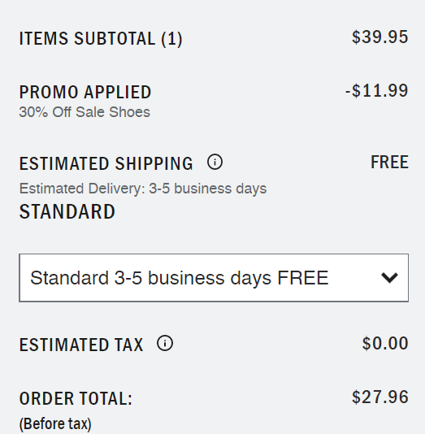Select the Order Total label
The width and height of the screenshot is (425, 434).
(76, 399)
